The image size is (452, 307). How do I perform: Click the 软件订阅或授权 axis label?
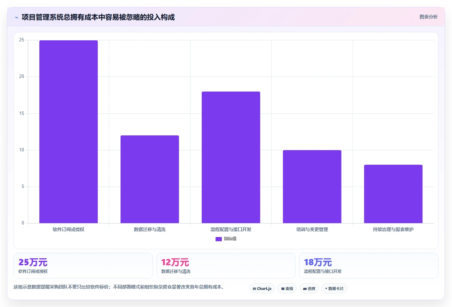tap(68, 230)
